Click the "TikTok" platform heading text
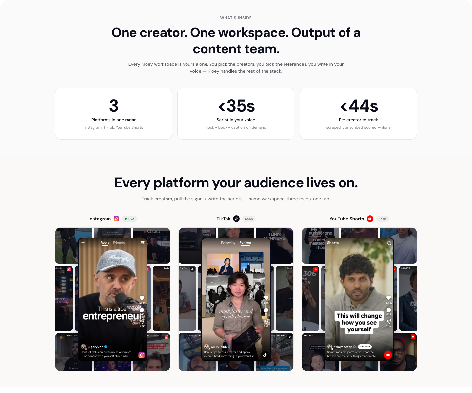472x393 pixels. 223,219
